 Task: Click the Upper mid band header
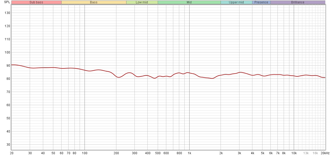point(236,2)
